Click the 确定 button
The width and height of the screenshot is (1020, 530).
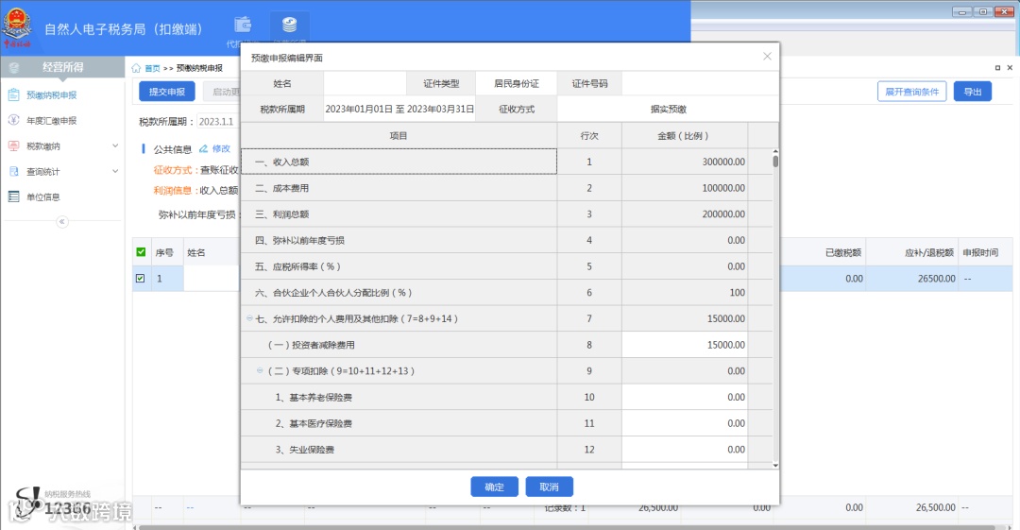(494, 487)
